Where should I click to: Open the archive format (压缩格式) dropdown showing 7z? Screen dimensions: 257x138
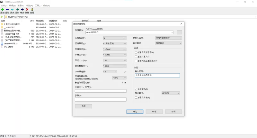pos(114,38)
